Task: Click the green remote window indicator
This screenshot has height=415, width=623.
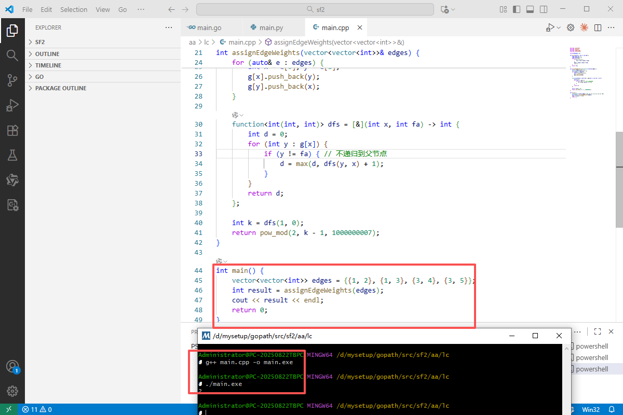Action: [x=9, y=409]
